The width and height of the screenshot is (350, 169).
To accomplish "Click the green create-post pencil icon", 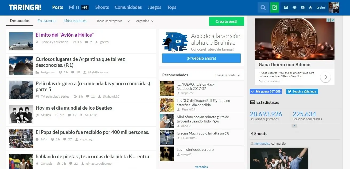I will 274,7.
